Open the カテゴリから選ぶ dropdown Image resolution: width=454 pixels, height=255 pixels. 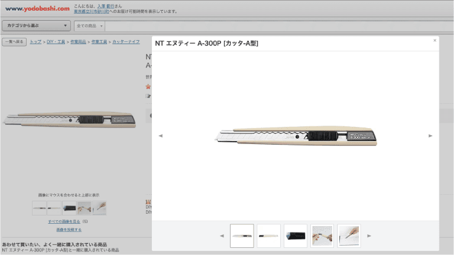point(36,26)
